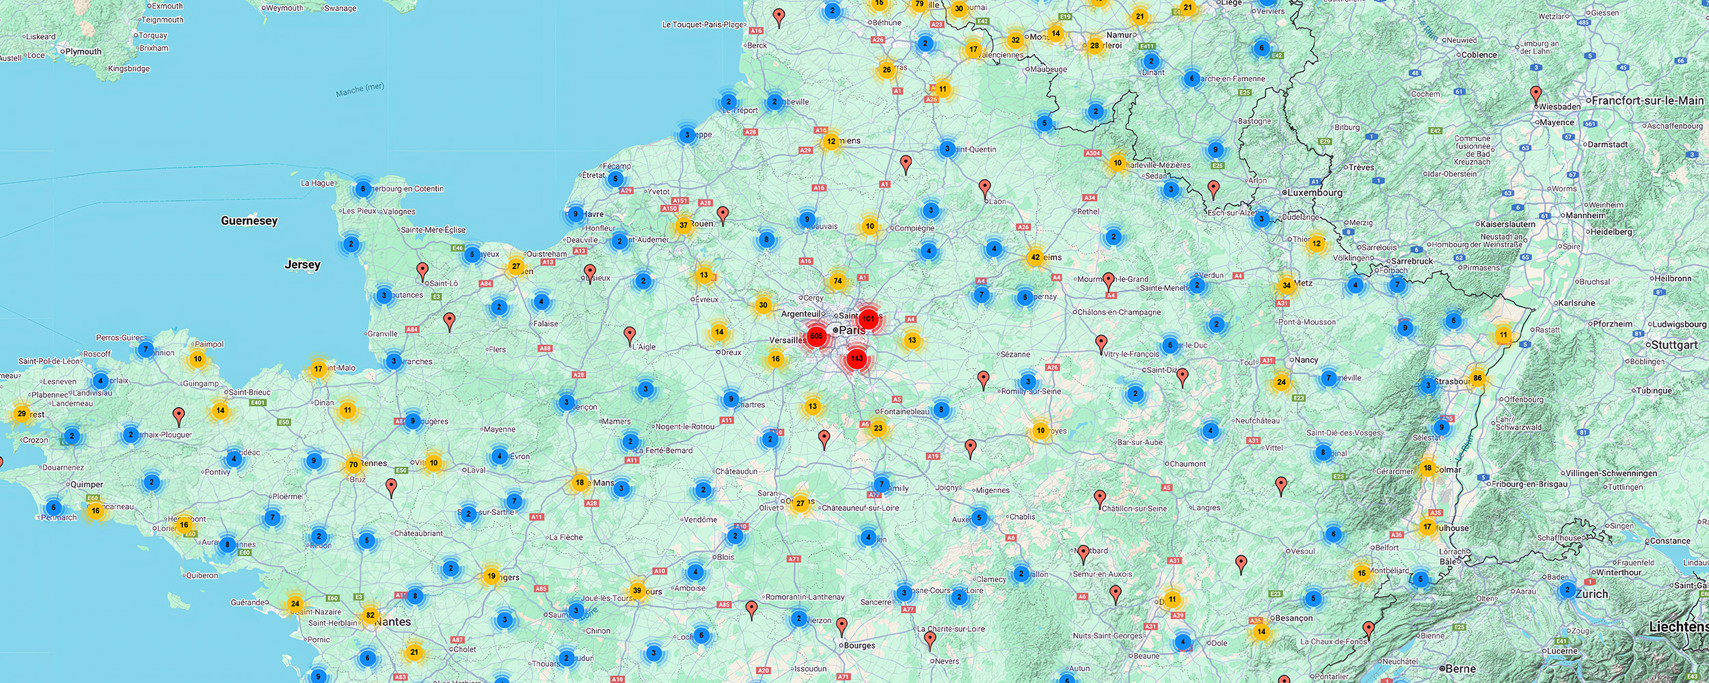Click the red pin at Châtillon-sur-Seine
The image size is (1709, 683).
click(x=1099, y=497)
